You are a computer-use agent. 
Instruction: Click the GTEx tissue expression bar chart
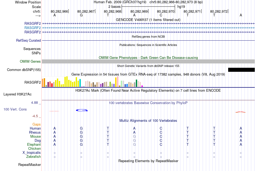point(92,82)
